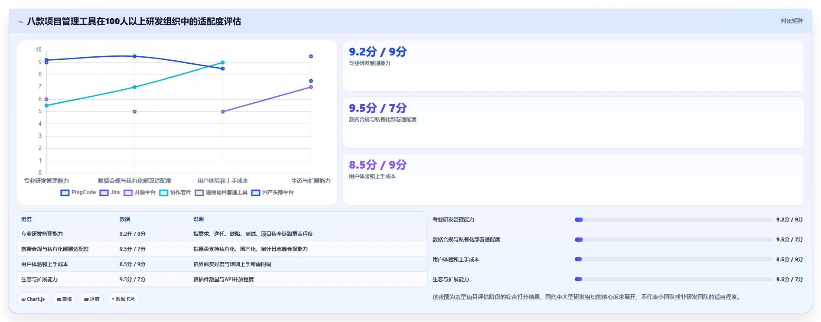Click the 维度 column header
Viewport: 821px width, 322px height.
tap(26, 219)
